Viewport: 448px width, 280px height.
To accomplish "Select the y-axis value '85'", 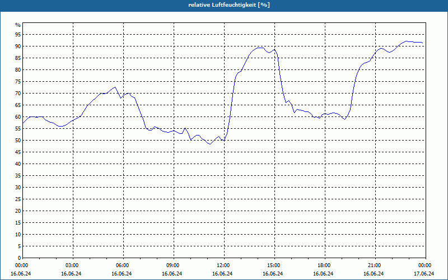I will point(18,58).
